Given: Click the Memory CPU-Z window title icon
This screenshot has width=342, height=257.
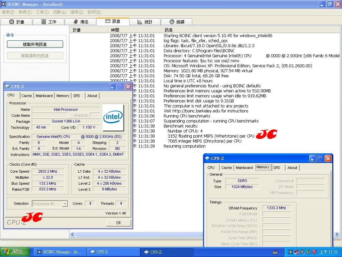Looking at the screenshot, I should click(x=207, y=158).
